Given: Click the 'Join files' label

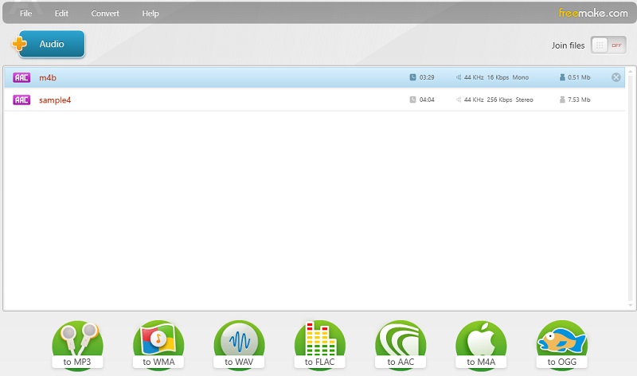Looking at the screenshot, I should click(x=568, y=45).
